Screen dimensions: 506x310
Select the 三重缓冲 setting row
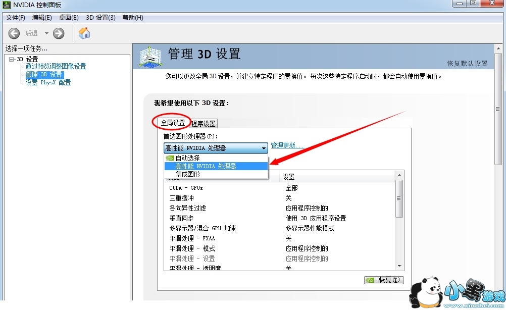pos(279,198)
